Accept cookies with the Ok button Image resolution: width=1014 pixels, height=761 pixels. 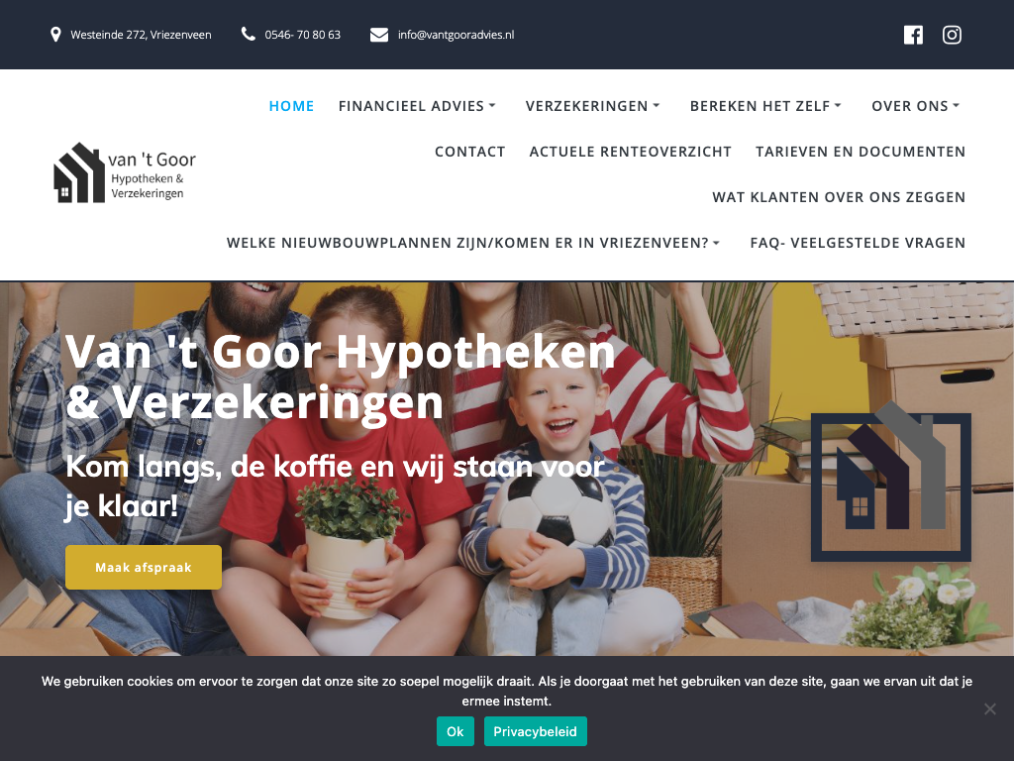456,731
